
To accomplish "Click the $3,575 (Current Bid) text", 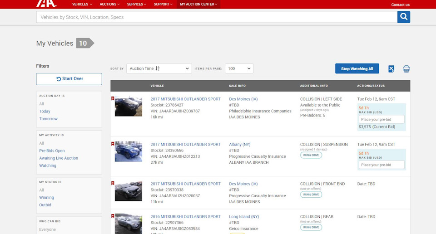I will (377, 127).
